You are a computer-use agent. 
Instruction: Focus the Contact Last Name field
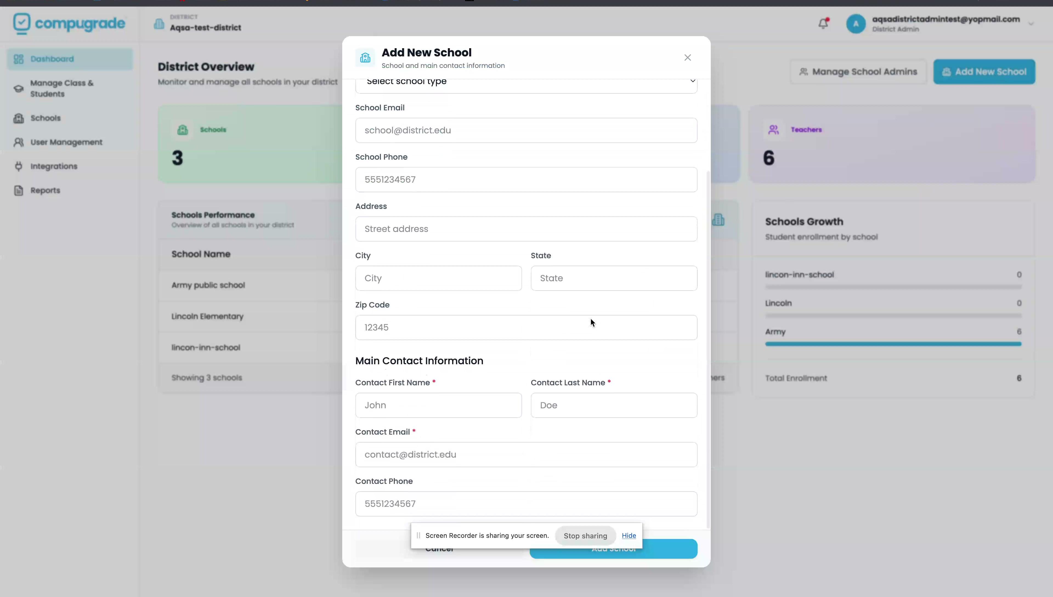(614, 405)
